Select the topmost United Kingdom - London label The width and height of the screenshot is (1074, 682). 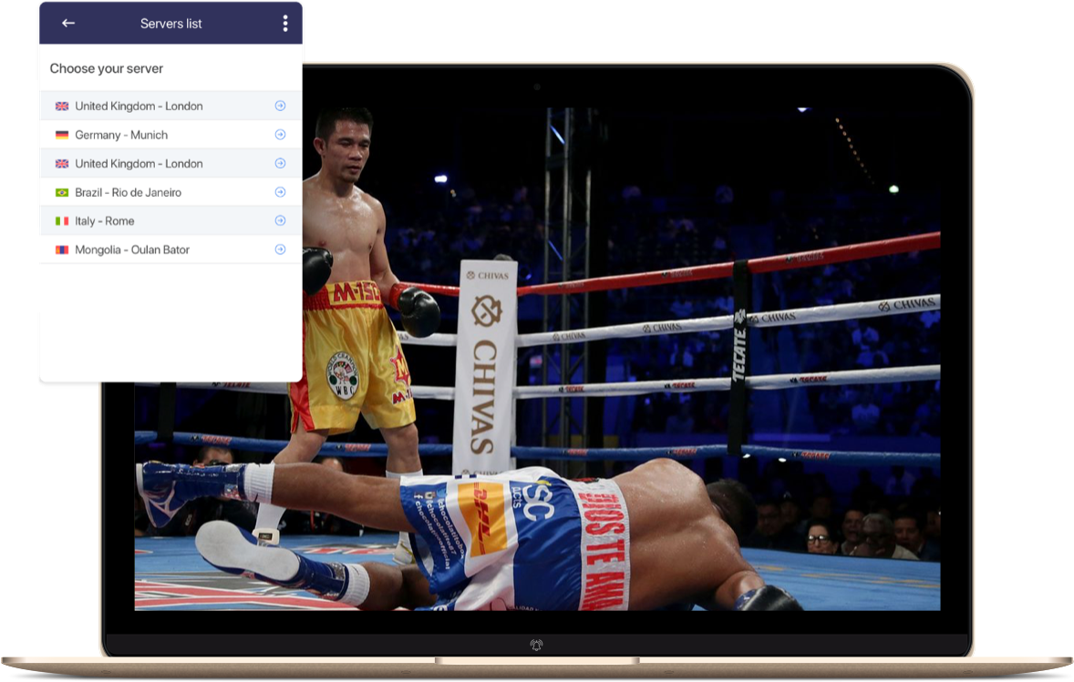tap(139, 107)
